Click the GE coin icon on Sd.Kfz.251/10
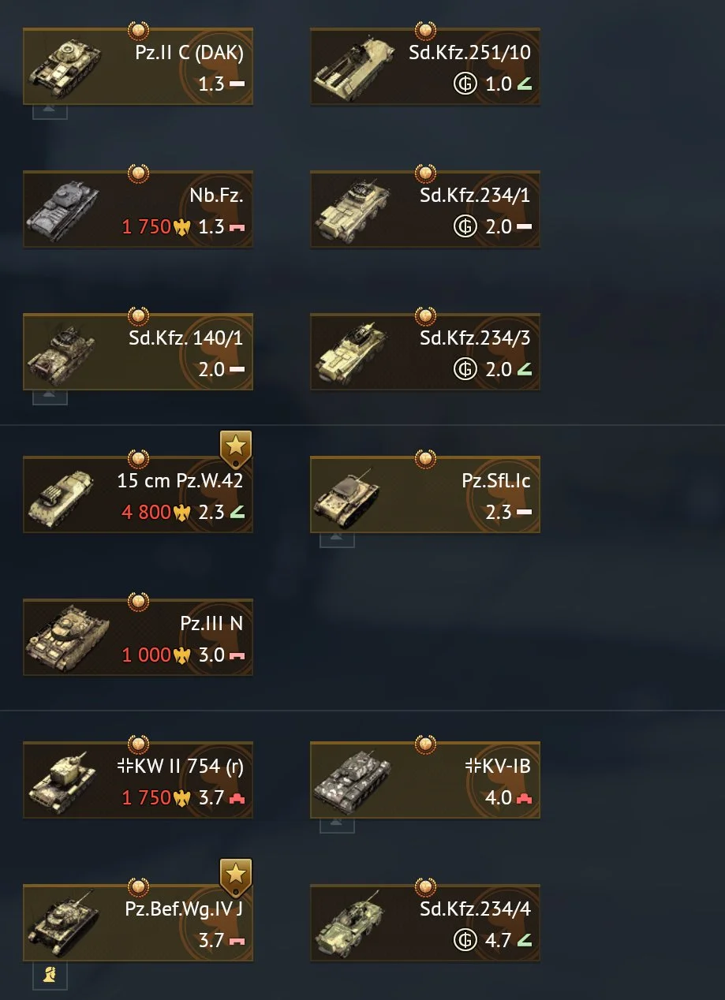This screenshot has height=1000, width=725. coord(465,84)
